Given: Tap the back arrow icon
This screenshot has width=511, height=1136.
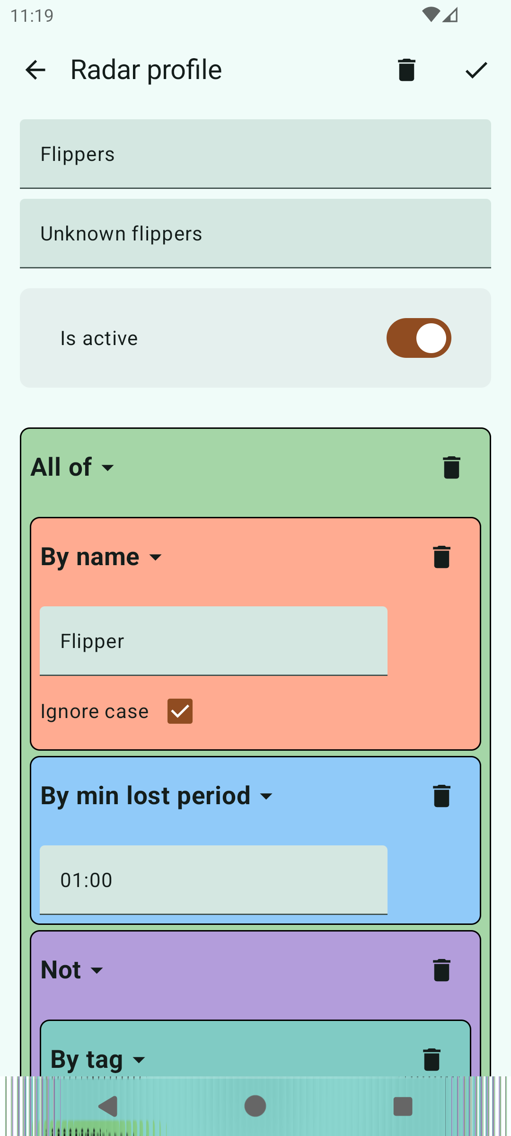Looking at the screenshot, I should point(35,70).
